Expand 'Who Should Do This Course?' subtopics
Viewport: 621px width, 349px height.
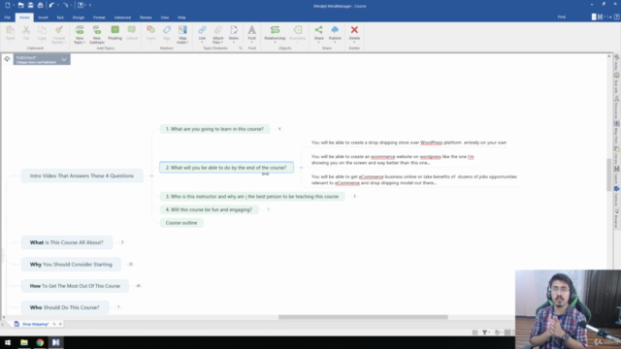[118, 307]
